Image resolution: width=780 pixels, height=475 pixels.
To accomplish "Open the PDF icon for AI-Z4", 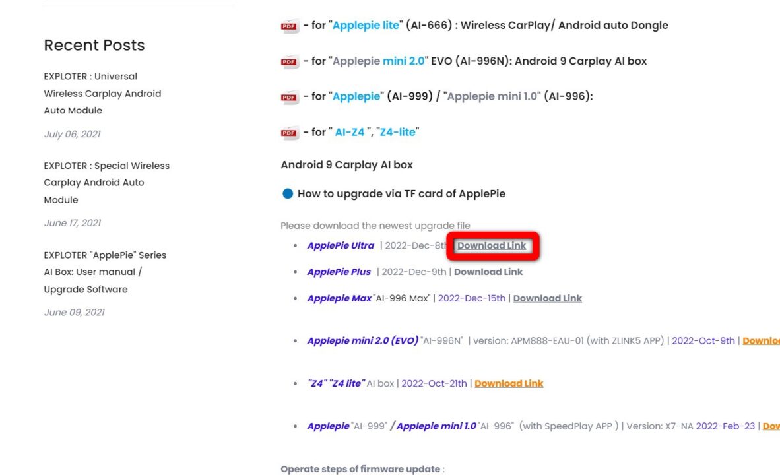I will point(290,133).
